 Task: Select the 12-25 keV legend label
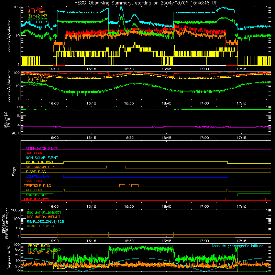[38, 15]
